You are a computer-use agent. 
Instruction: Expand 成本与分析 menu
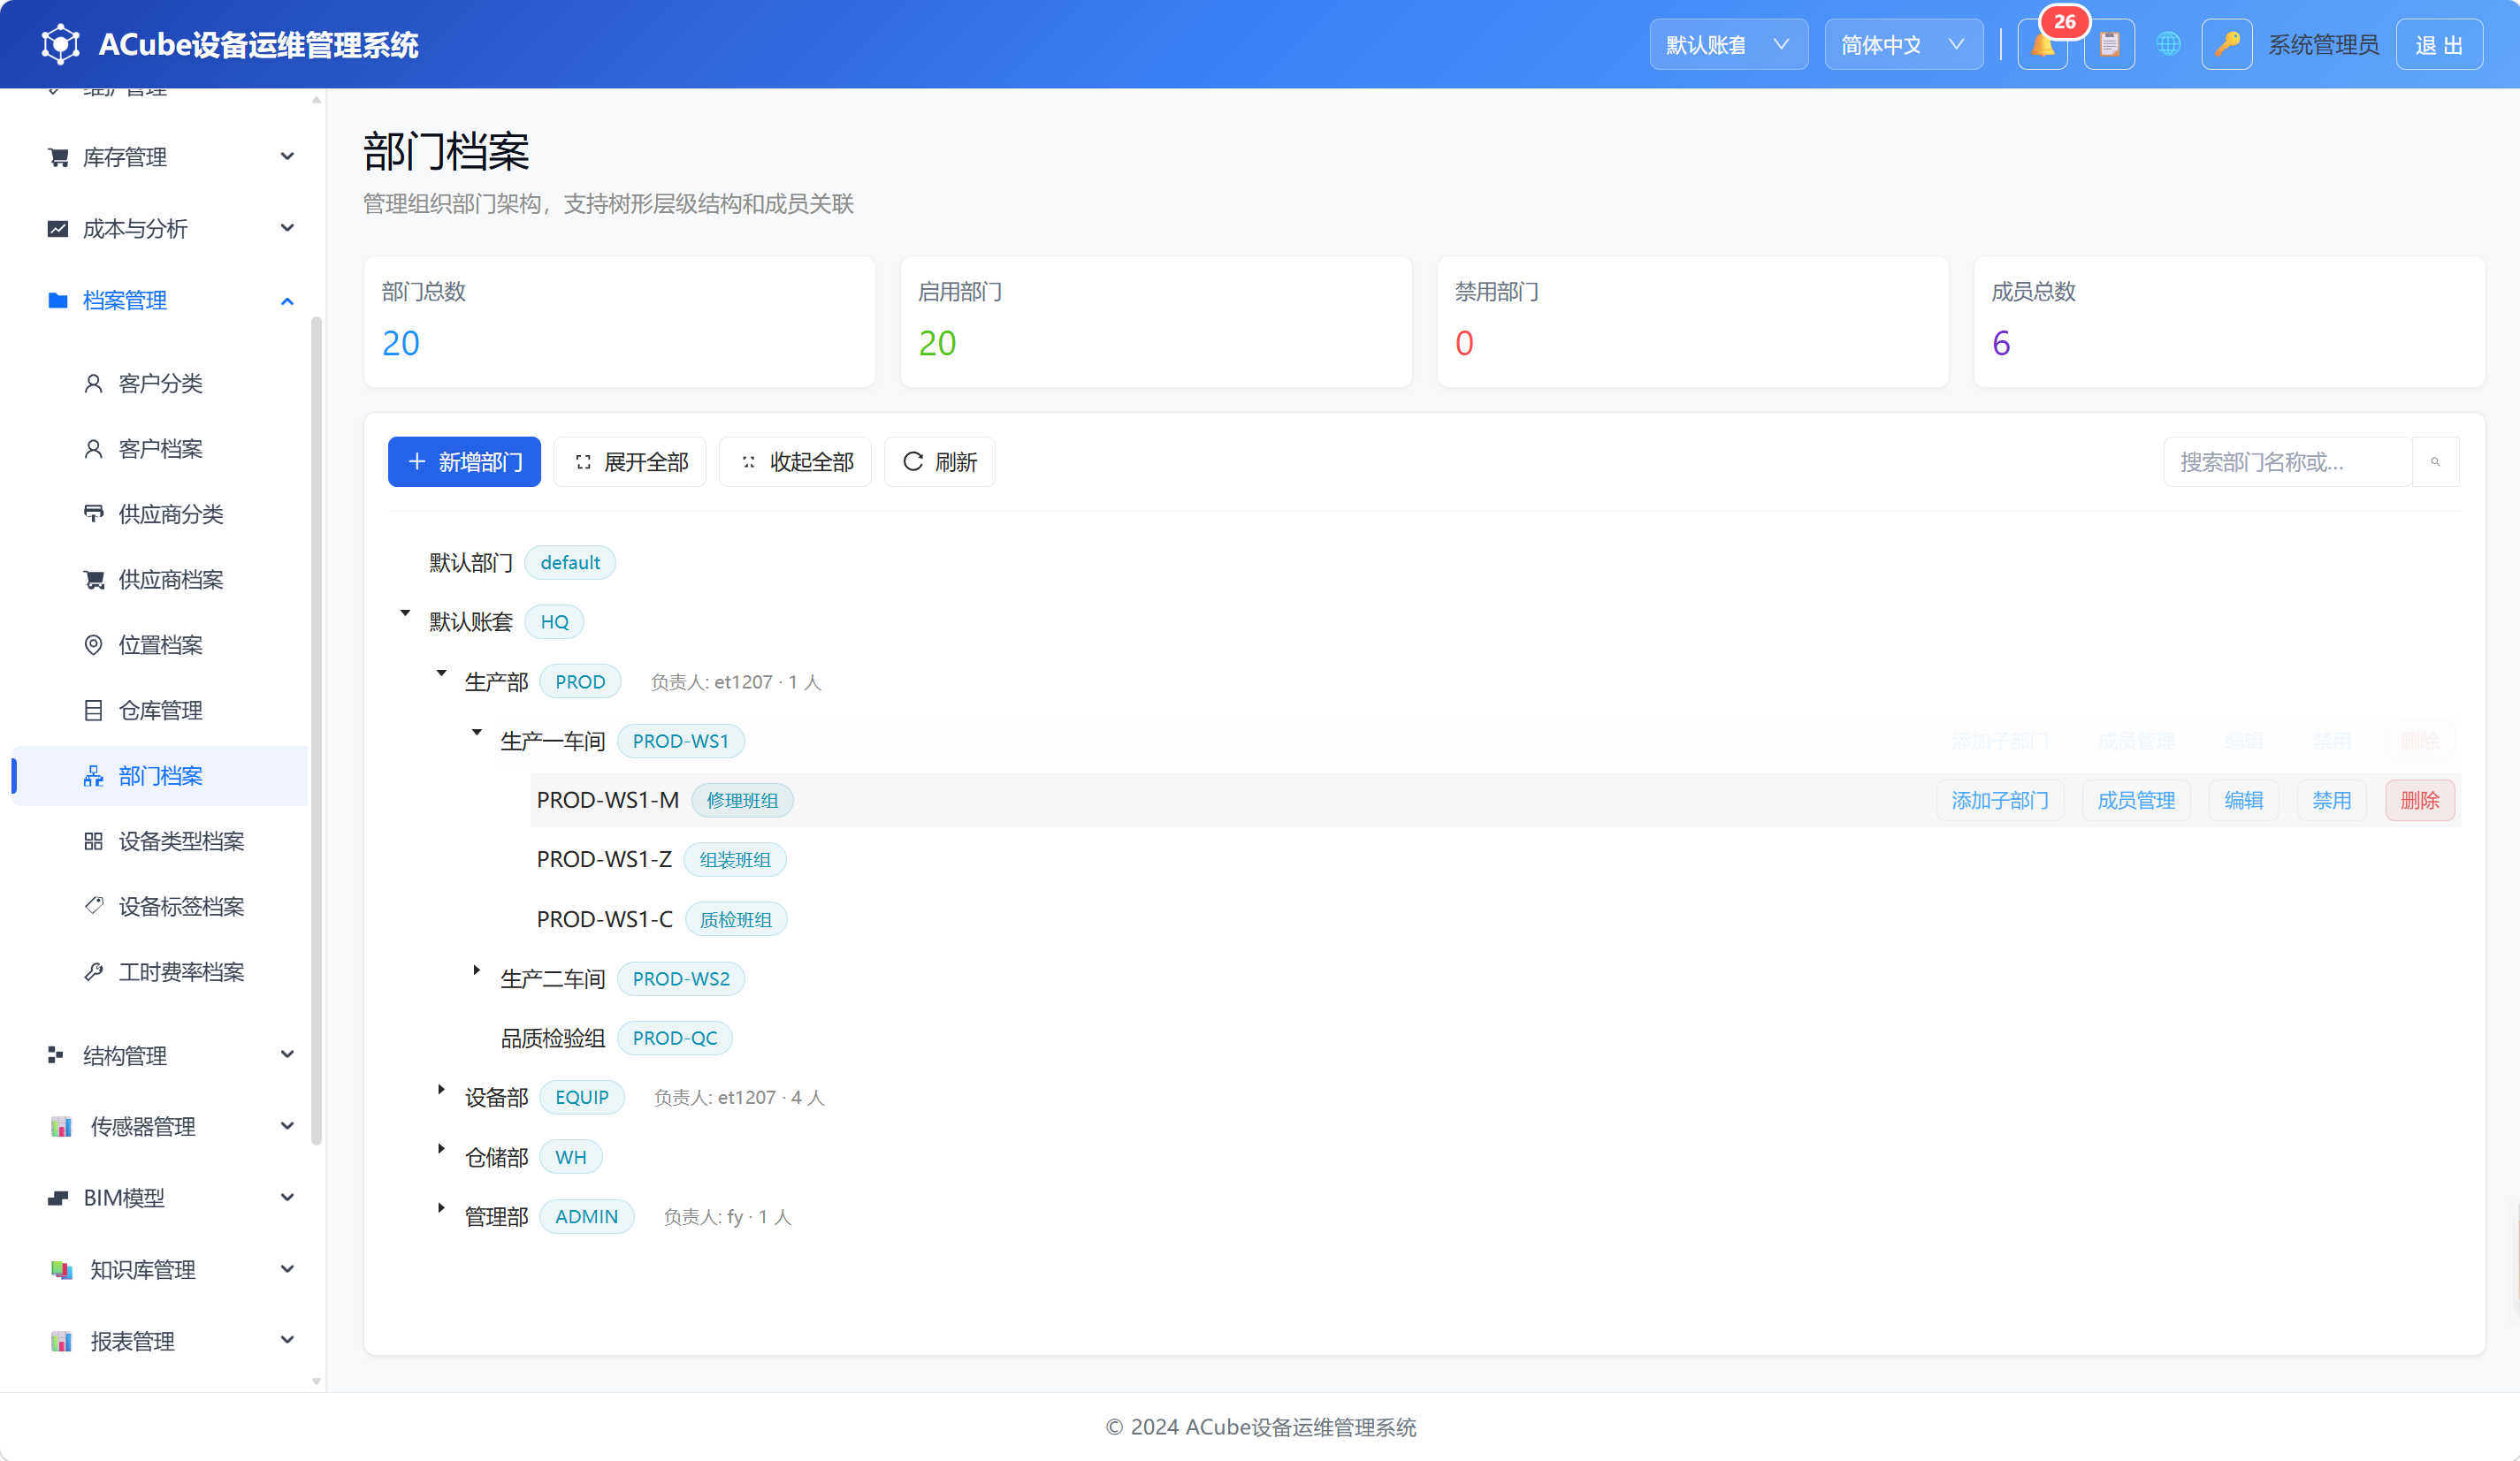pos(160,229)
